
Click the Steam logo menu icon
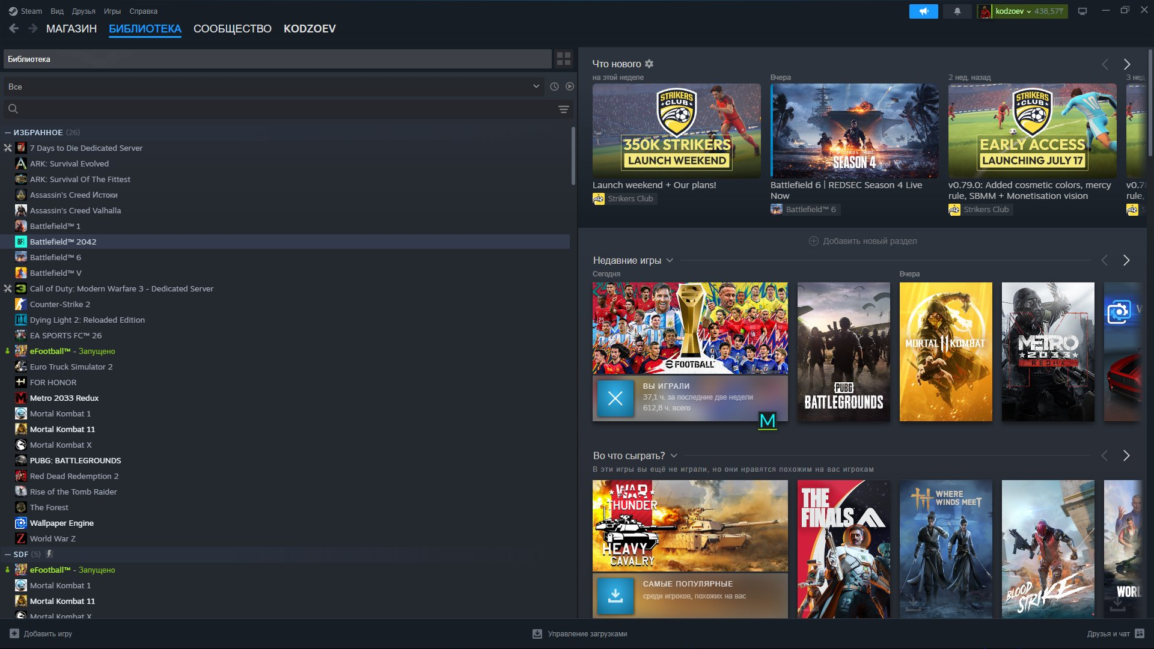click(x=13, y=11)
